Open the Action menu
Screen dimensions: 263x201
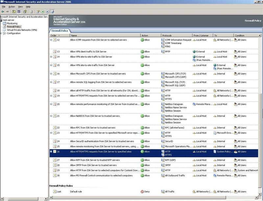(x=12, y=7)
